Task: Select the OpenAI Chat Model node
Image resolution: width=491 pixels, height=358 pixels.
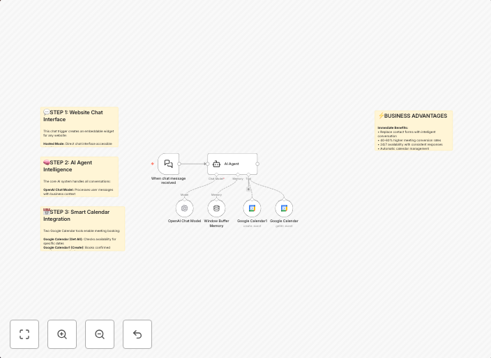Action: [x=184, y=208]
